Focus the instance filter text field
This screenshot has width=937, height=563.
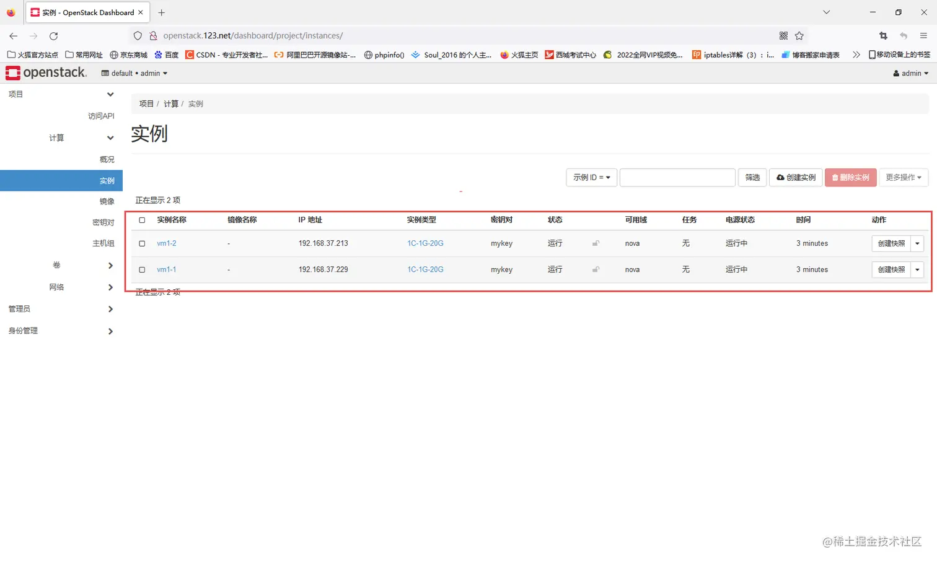[677, 177]
